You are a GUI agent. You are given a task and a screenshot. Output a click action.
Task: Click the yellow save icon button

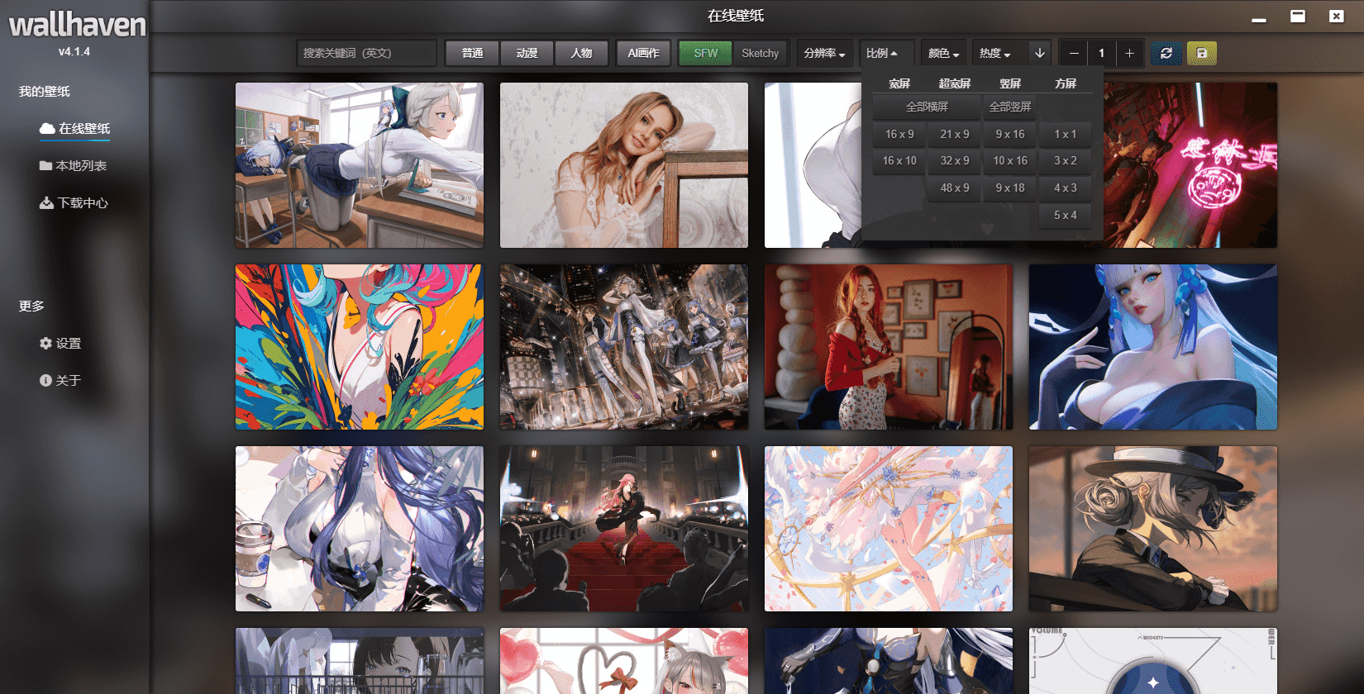(1202, 53)
